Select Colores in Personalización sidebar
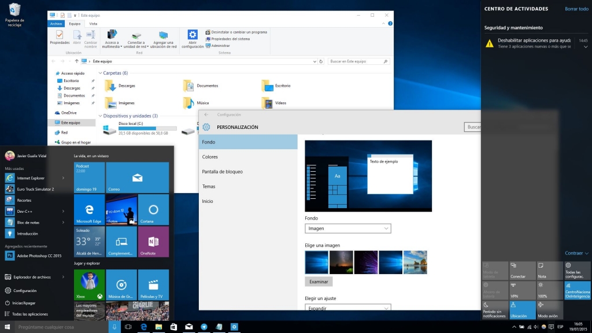The image size is (592, 333). pyautogui.click(x=210, y=157)
